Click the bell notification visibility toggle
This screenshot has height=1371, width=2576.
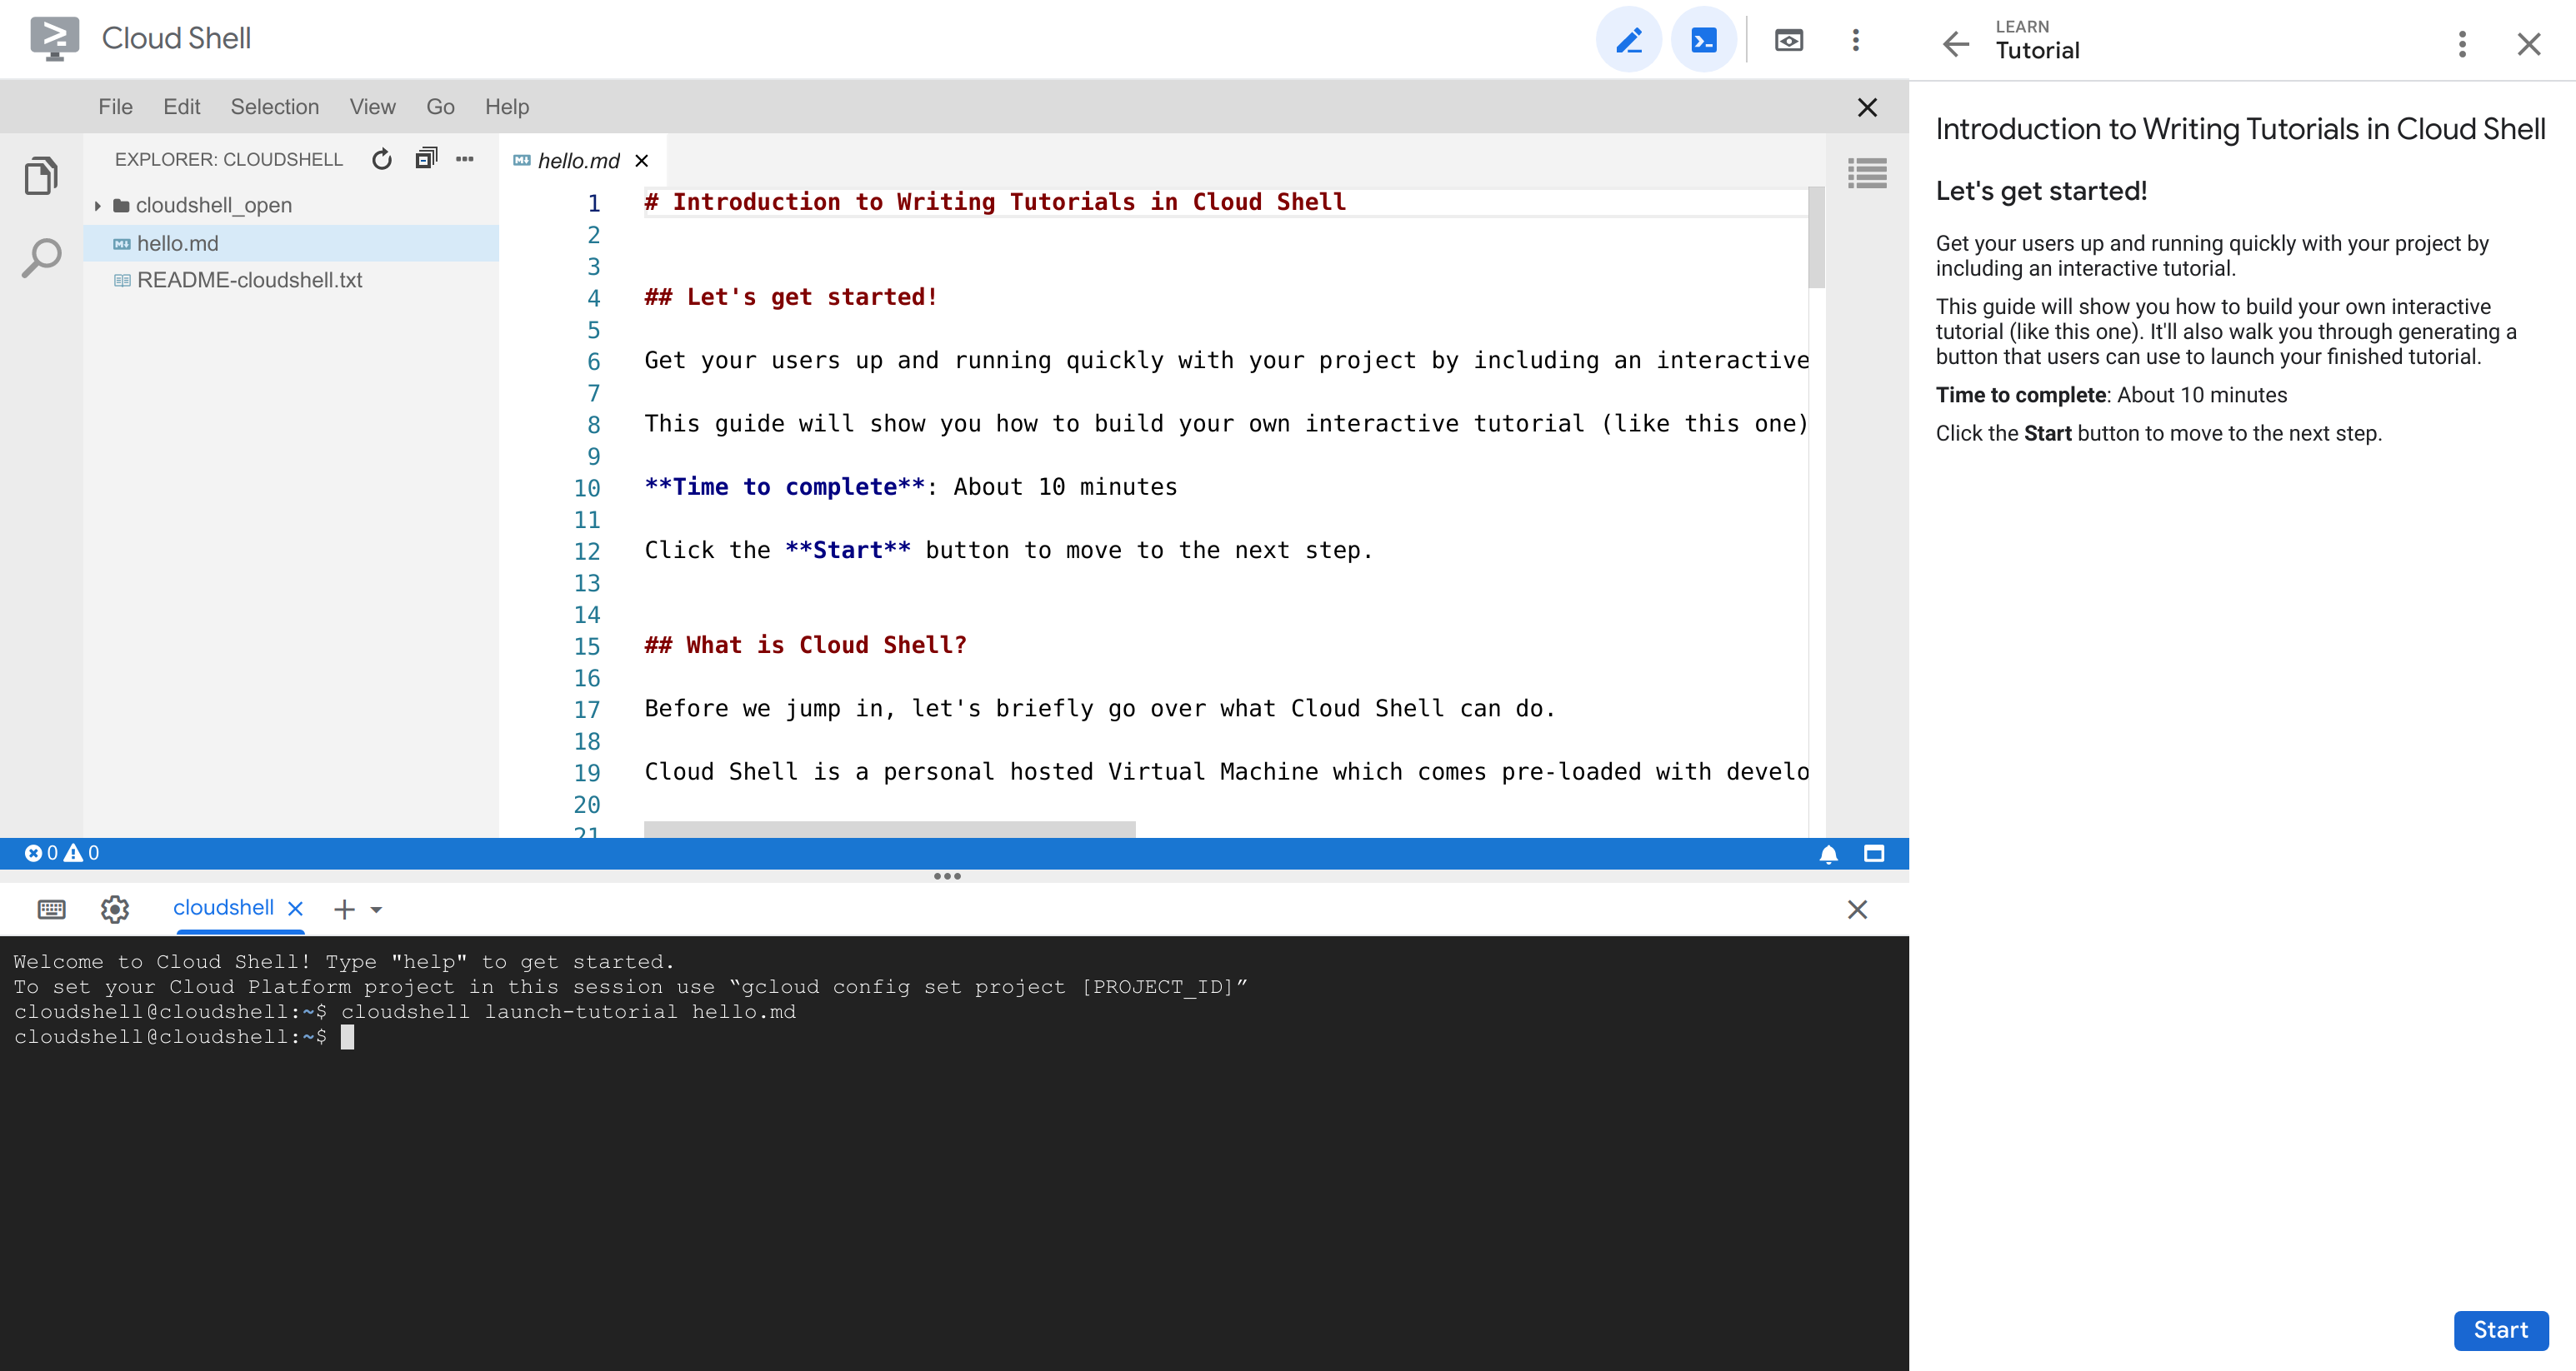coord(1828,853)
